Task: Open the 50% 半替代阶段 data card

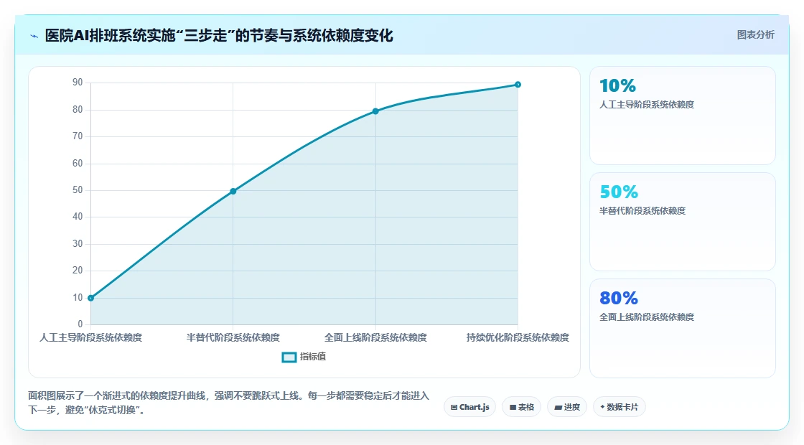Action: 683,222
